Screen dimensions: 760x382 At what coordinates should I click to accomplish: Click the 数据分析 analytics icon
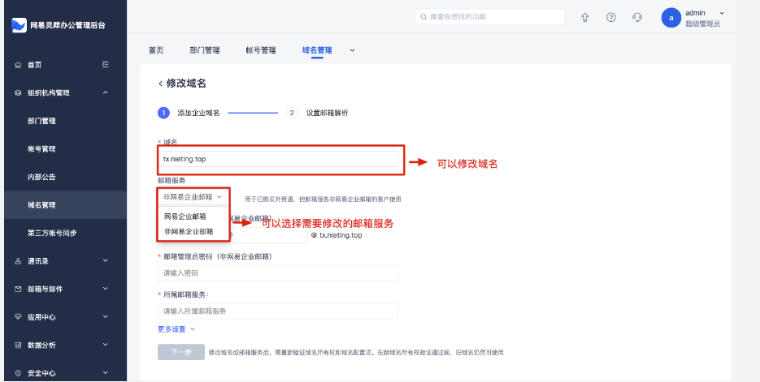click(x=19, y=346)
